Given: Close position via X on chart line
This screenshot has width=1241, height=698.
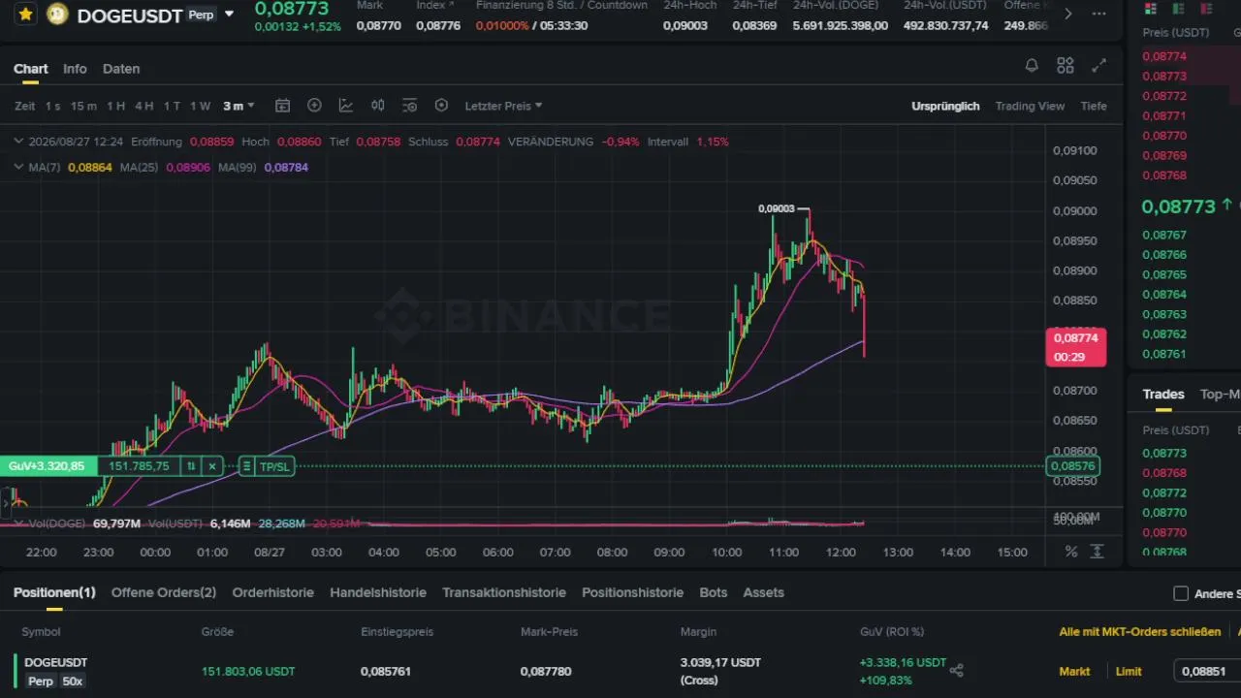Looking at the screenshot, I should point(212,466).
